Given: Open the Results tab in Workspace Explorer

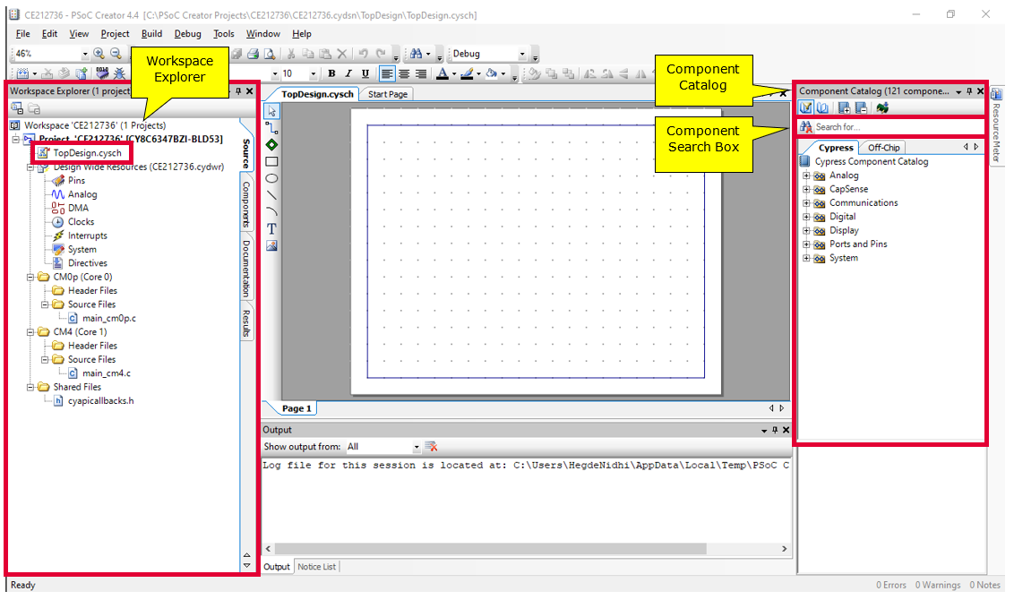Looking at the screenshot, I should pyautogui.click(x=246, y=322).
